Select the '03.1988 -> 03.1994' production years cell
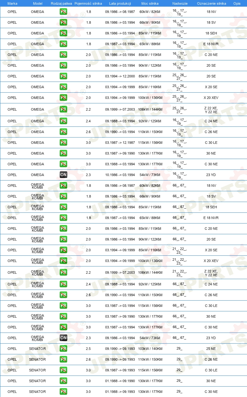 120,164
